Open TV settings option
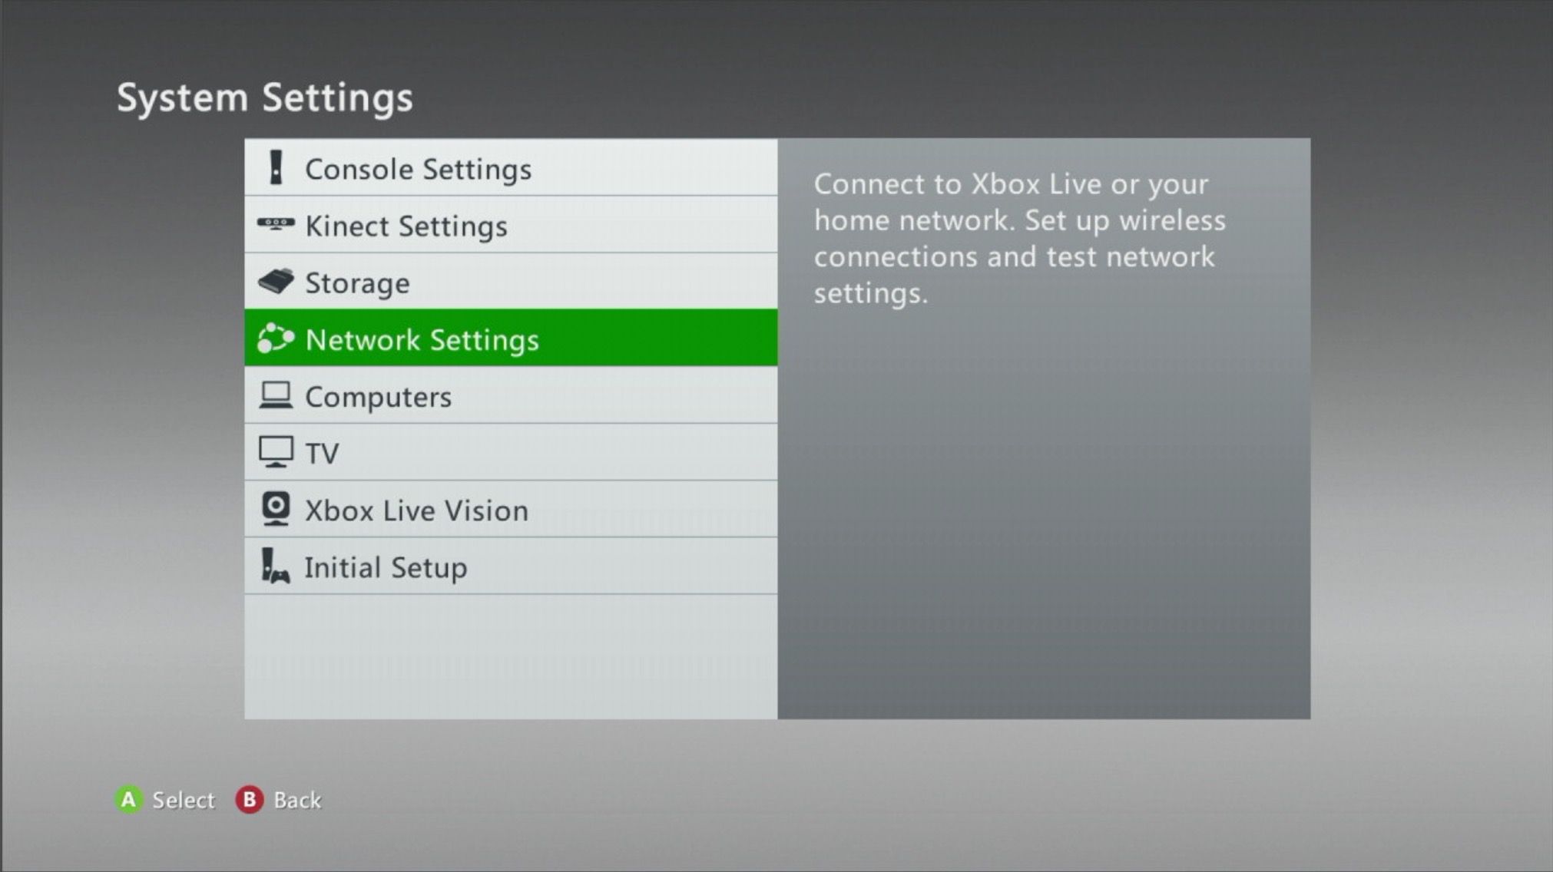The image size is (1553, 872). pos(512,453)
